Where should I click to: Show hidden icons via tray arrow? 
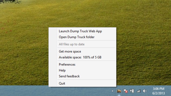tap(112, 91)
